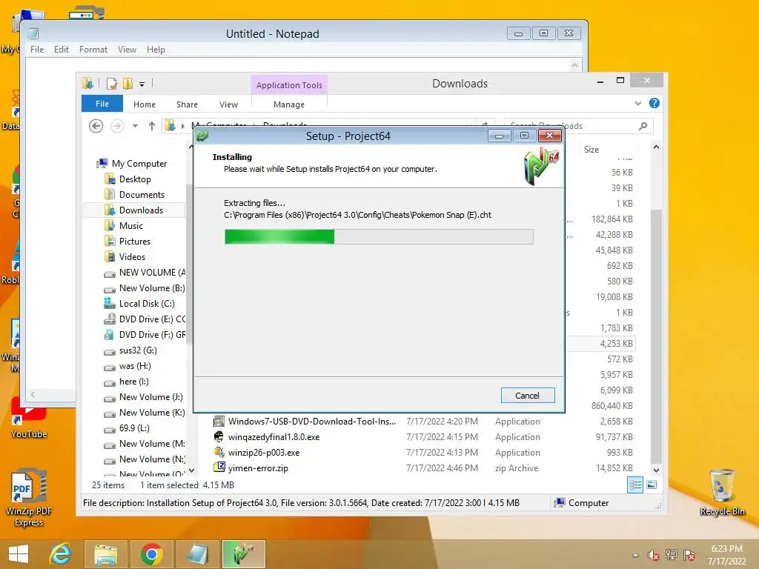Select Application Tools contextual tab
This screenshot has height=569, width=759.
click(x=289, y=85)
